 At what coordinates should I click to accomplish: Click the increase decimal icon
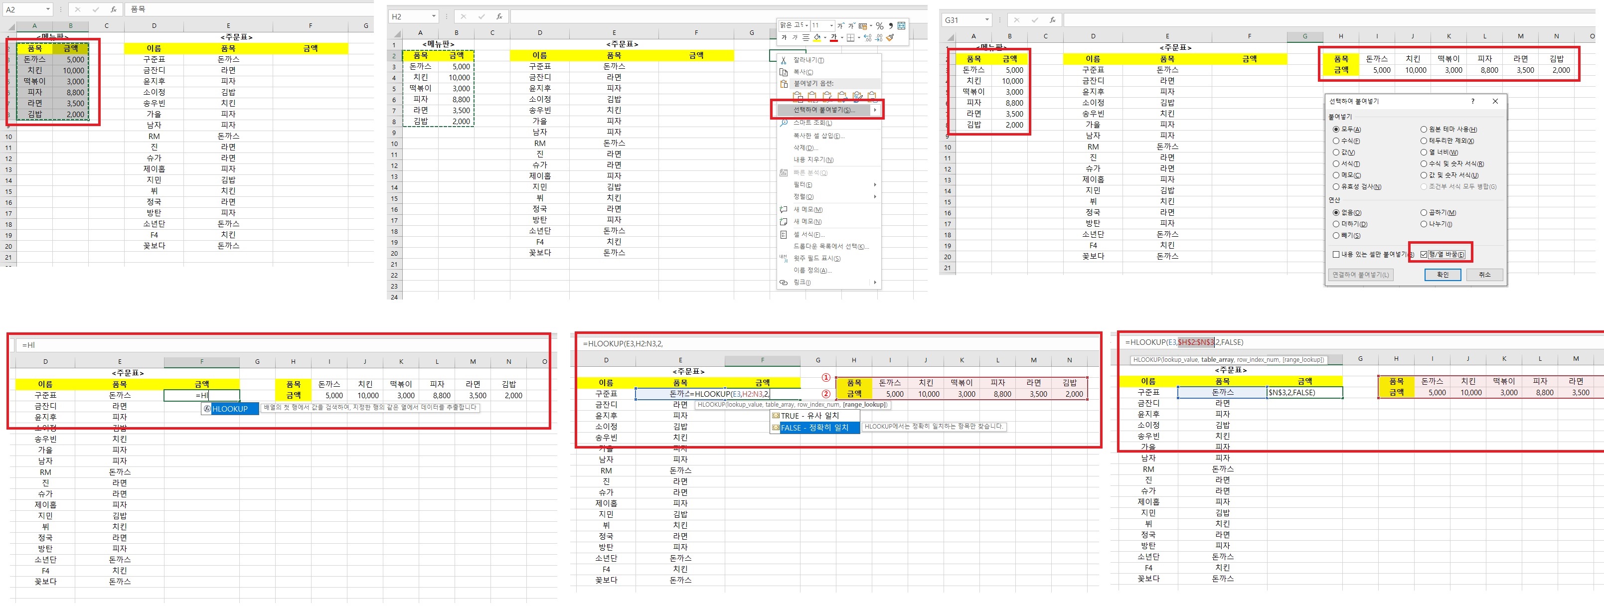pos(867,38)
